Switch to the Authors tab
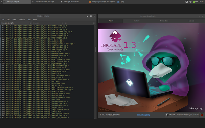The image size is (205, 128). [x=136, y=21]
